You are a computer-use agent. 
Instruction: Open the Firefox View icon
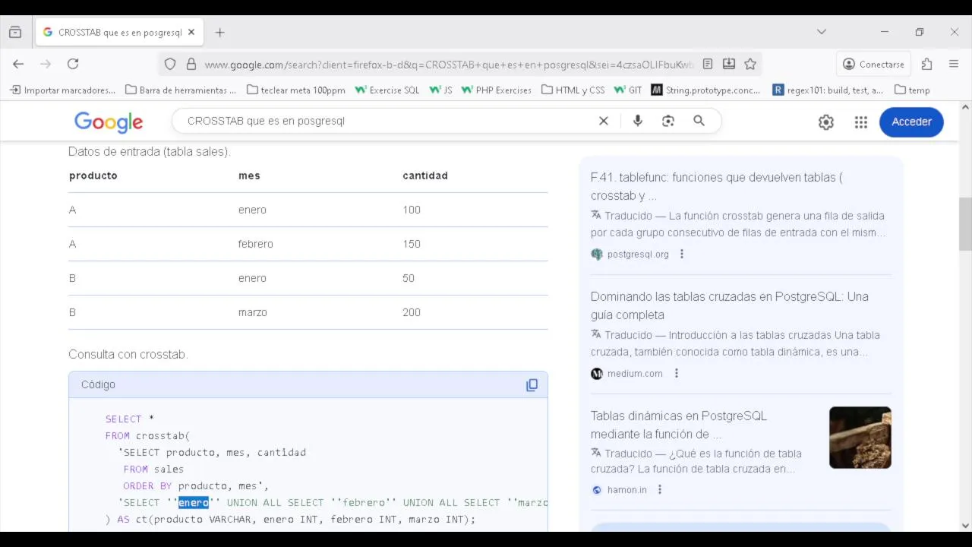point(15,33)
